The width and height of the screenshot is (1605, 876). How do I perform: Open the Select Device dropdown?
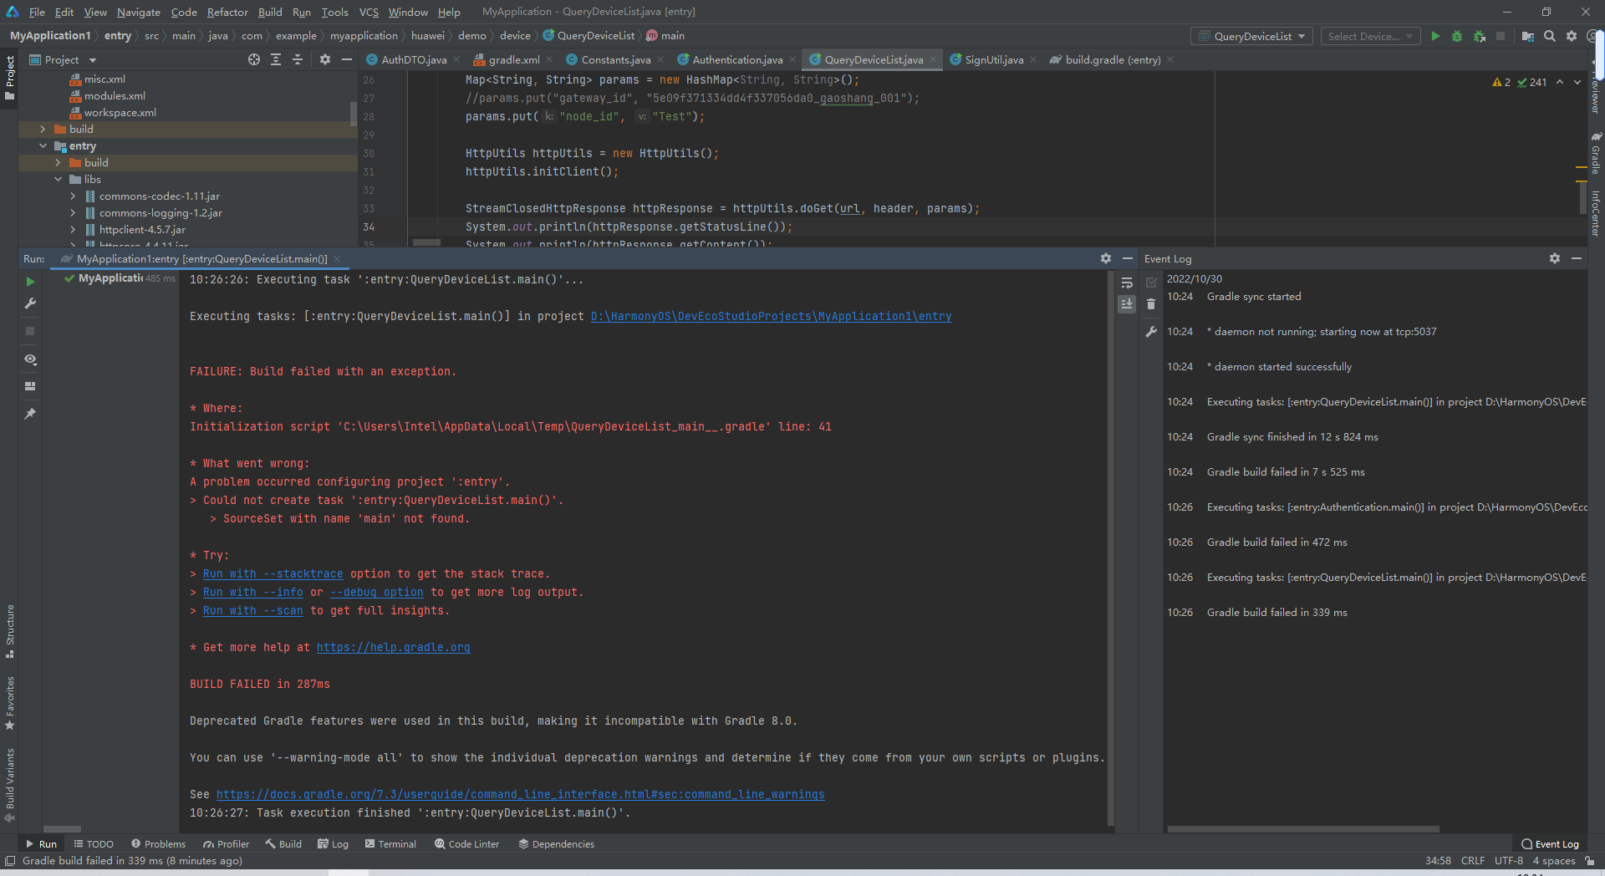coord(1370,36)
